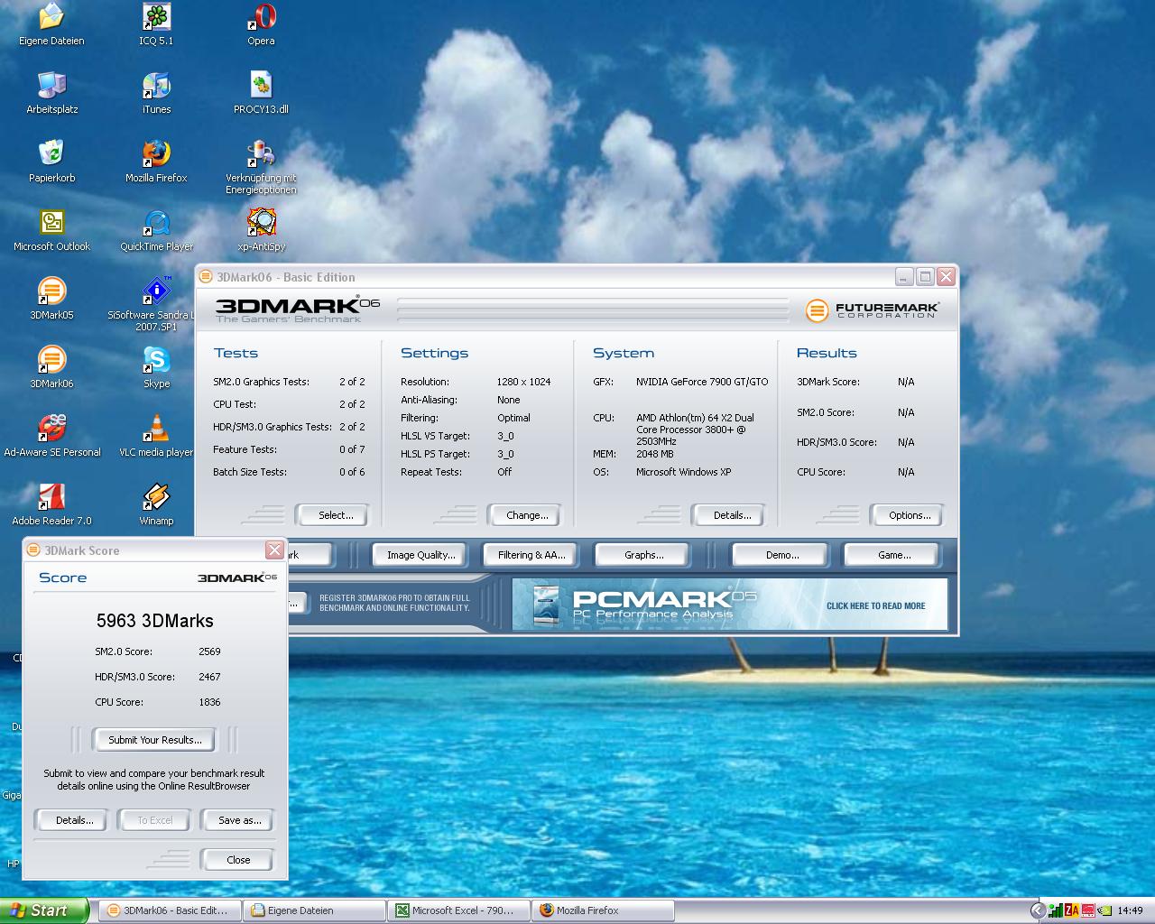This screenshot has height=924, width=1155.
Task: Click Submit Your Results... in Score window
Action: click(155, 740)
